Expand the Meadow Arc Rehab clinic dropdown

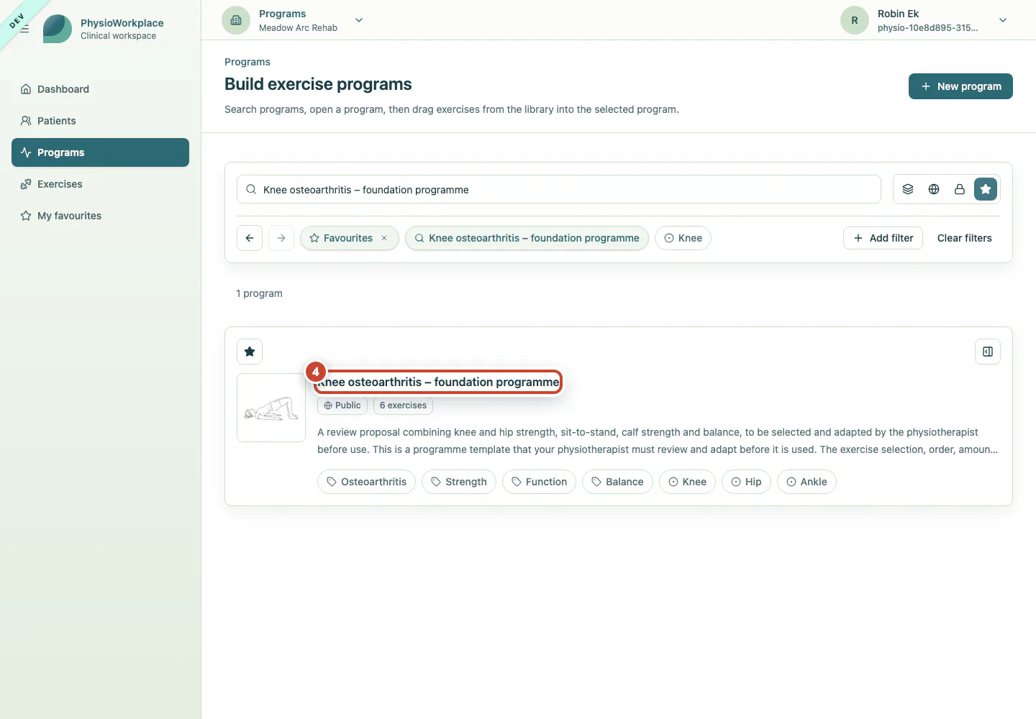(359, 20)
